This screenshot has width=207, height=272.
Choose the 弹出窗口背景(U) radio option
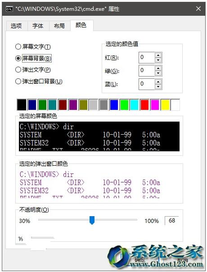(x=39, y=81)
